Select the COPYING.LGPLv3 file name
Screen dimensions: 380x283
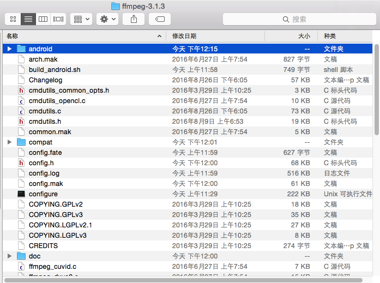[x=58, y=236]
